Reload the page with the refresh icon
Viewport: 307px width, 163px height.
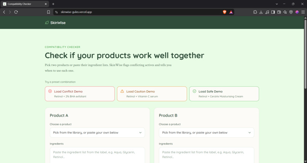pyautogui.click(x=16, y=12)
